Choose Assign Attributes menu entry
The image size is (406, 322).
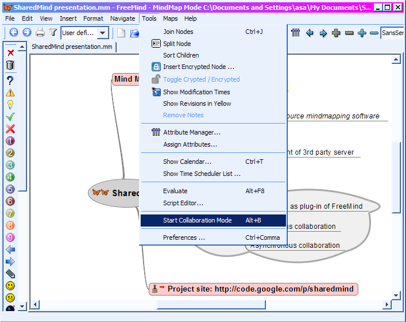(214, 144)
